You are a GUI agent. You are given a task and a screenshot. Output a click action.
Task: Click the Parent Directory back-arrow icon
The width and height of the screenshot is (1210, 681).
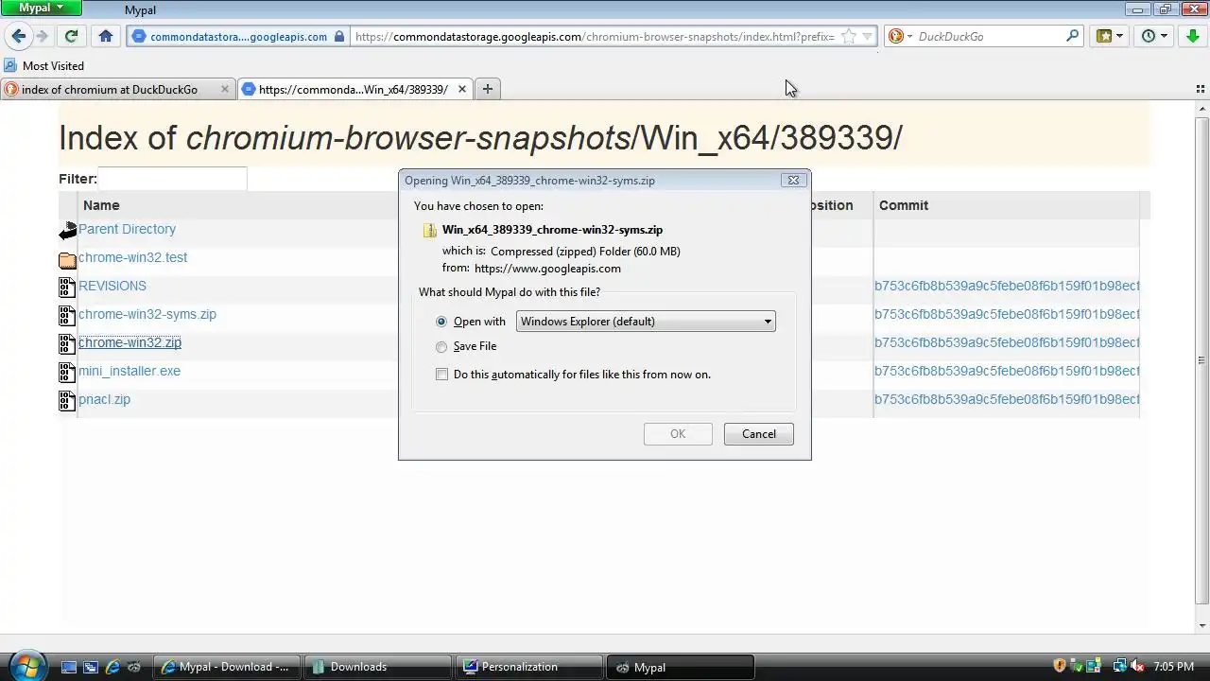click(67, 231)
